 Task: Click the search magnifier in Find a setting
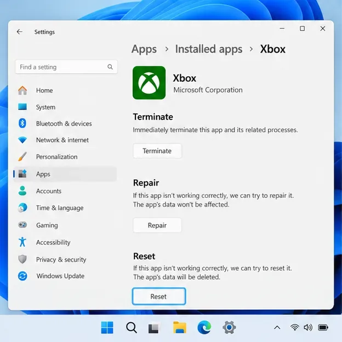click(x=110, y=67)
